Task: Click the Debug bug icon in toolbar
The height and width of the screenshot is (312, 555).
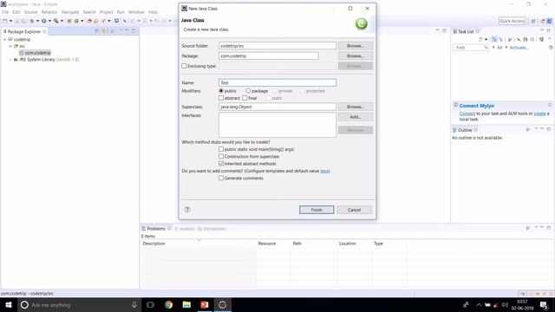Action: (32, 21)
